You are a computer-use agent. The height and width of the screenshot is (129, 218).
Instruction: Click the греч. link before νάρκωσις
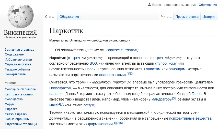160,58
